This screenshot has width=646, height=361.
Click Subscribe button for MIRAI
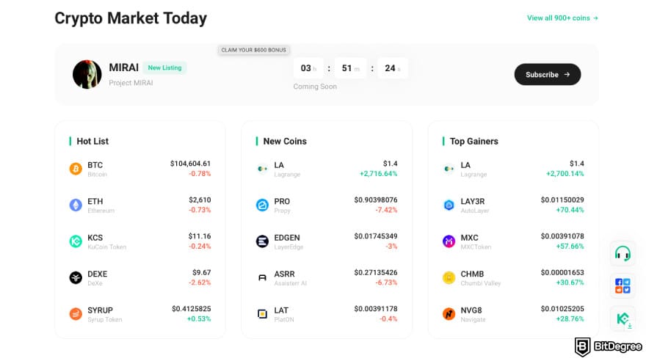[x=548, y=75]
